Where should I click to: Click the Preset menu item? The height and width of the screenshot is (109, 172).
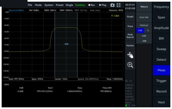[60, 5]
